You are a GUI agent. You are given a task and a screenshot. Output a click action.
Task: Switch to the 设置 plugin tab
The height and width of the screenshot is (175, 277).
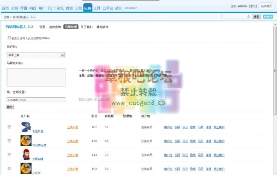coord(42,27)
